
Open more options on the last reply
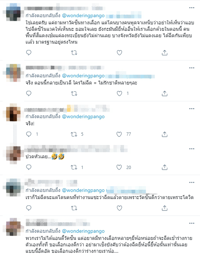(x=192, y=223)
